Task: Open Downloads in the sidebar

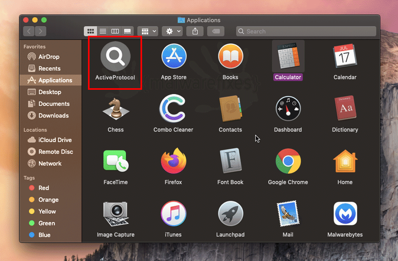Action: [51, 116]
